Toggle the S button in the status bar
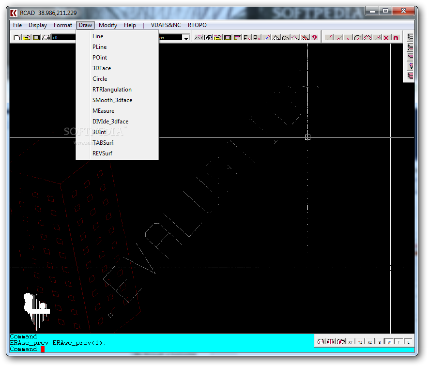 point(380,342)
